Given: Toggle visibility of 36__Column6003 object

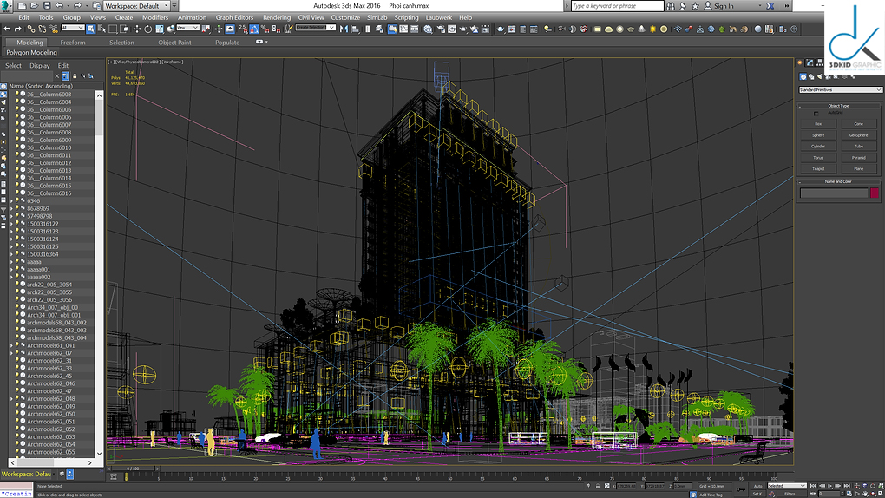Looking at the screenshot, I should 17,94.
